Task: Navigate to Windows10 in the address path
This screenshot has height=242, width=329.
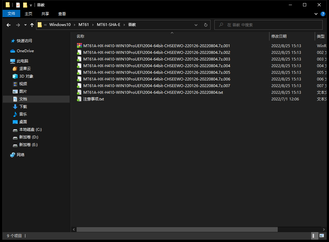Action: (x=60, y=25)
